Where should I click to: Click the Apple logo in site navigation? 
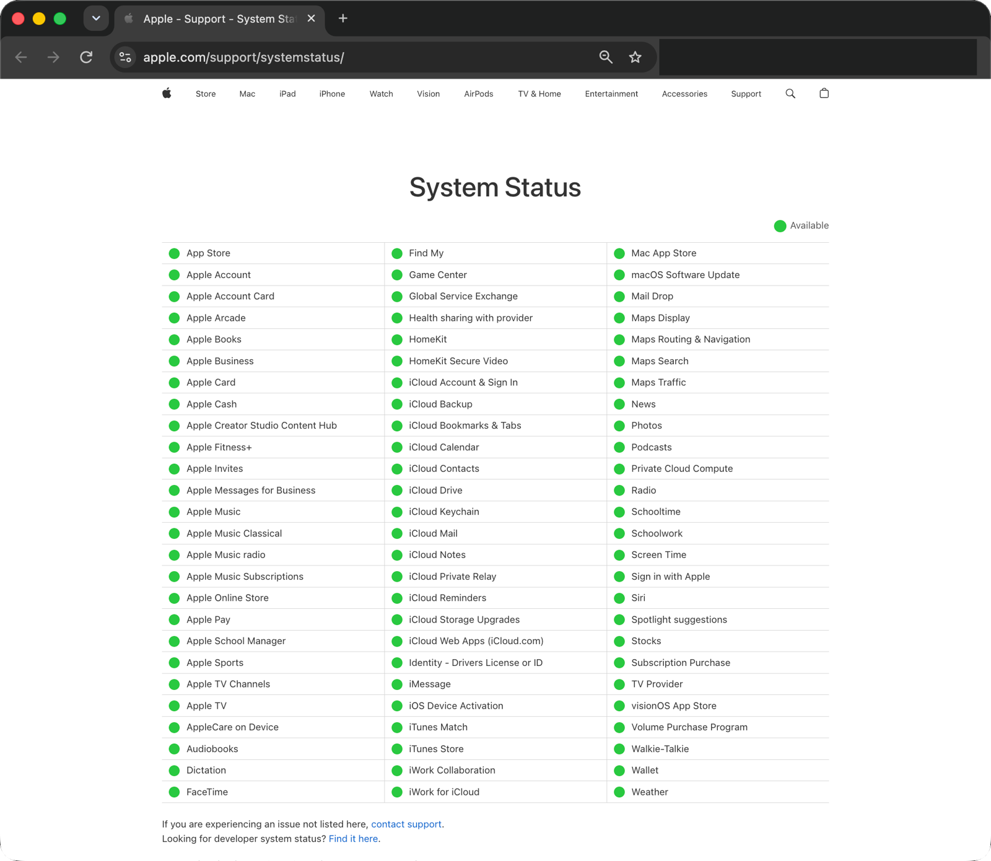click(x=167, y=94)
